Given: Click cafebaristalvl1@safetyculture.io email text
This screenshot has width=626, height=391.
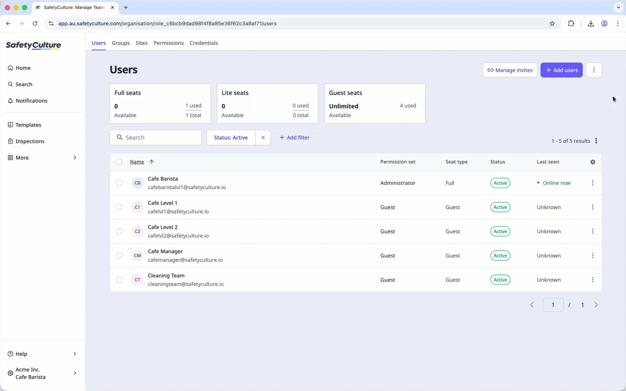Looking at the screenshot, I should pyautogui.click(x=187, y=187).
